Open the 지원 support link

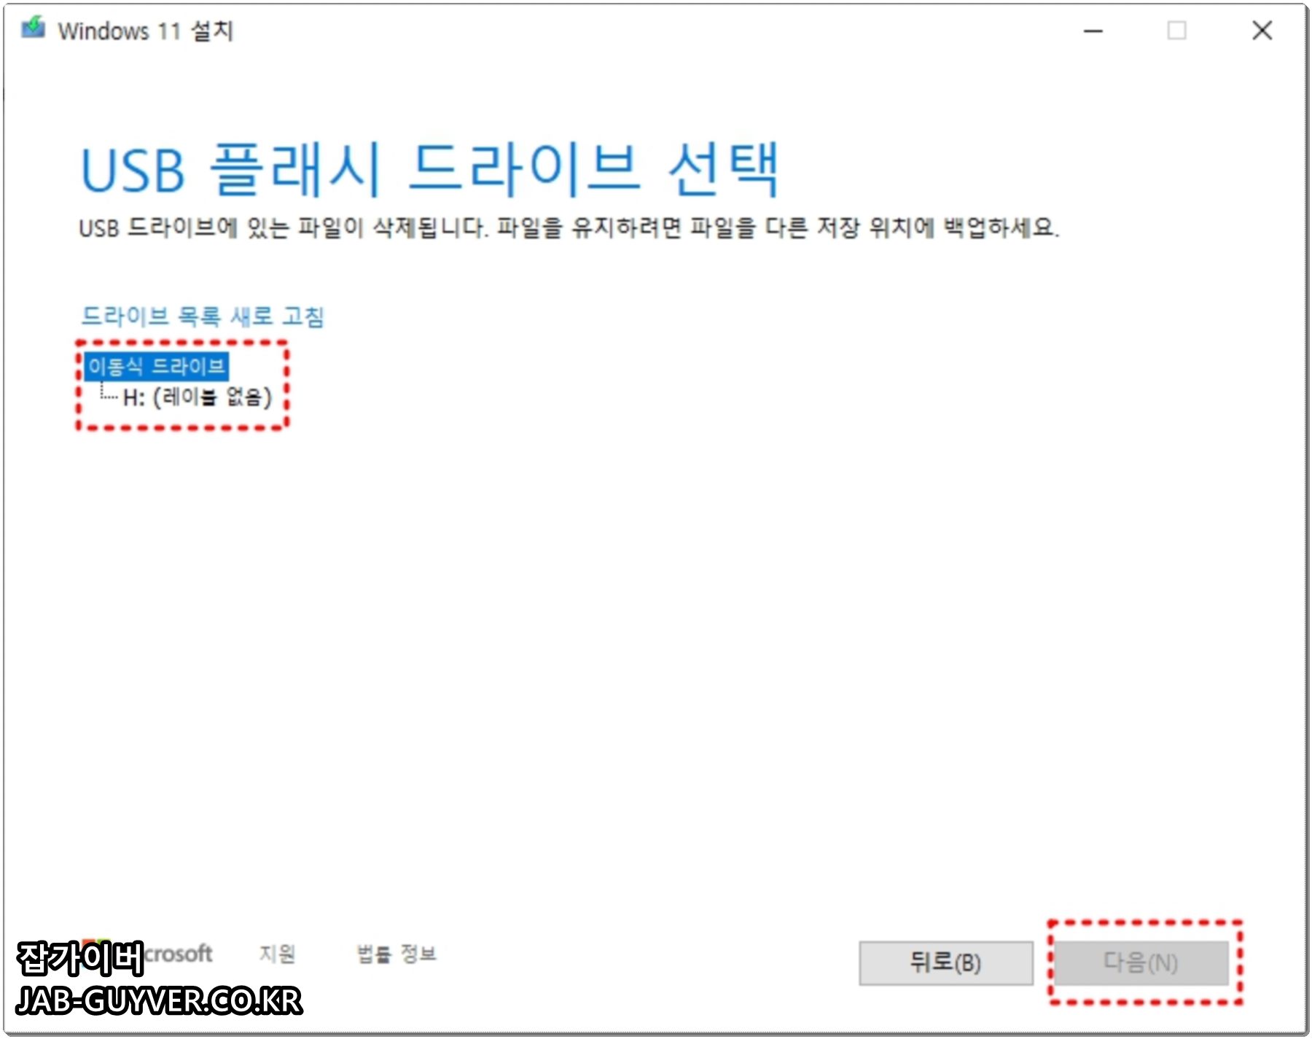pos(277,954)
